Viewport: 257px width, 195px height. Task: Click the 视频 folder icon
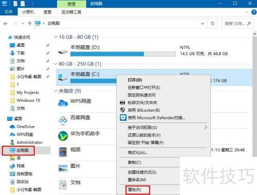[63, 152]
